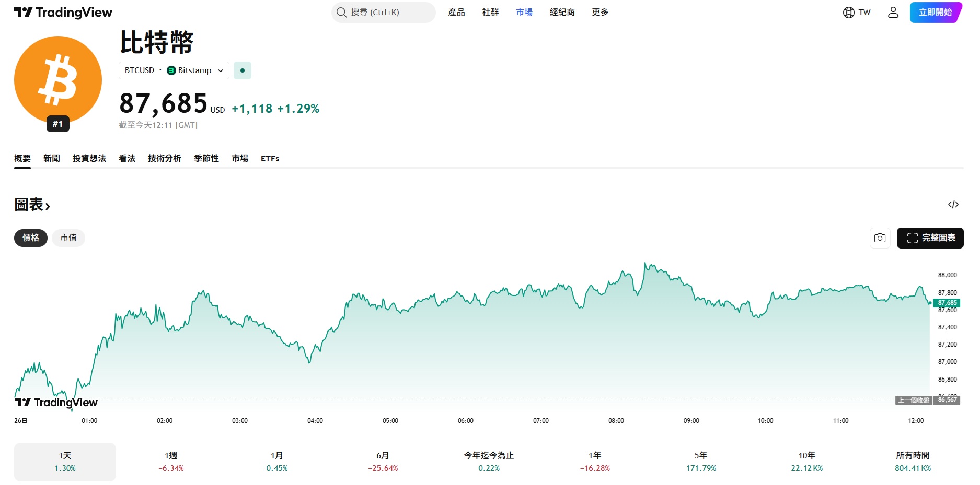Click the embed code </> icon
Image resolution: width=980 pixels, height=485 pixels.
pyautogui.click(x=954, y=205)
